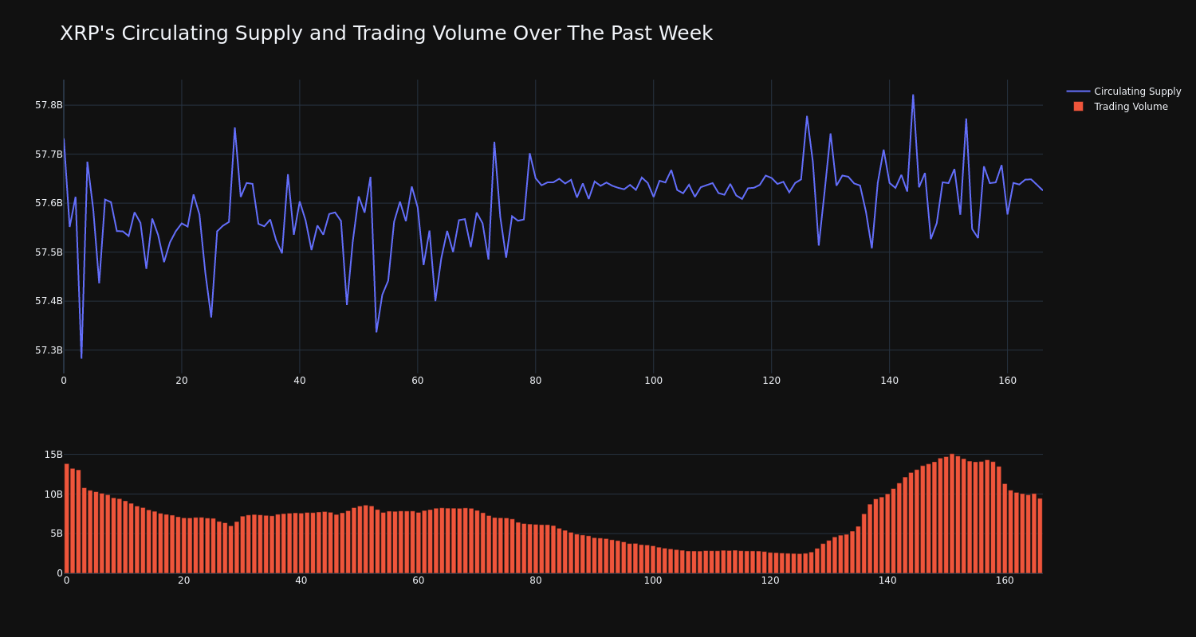
Task: Click the 57.8B y-axis label
Action: (49, 105)
